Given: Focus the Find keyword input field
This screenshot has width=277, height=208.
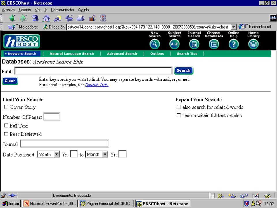Looking at the screenshot, I should (93, 71).
